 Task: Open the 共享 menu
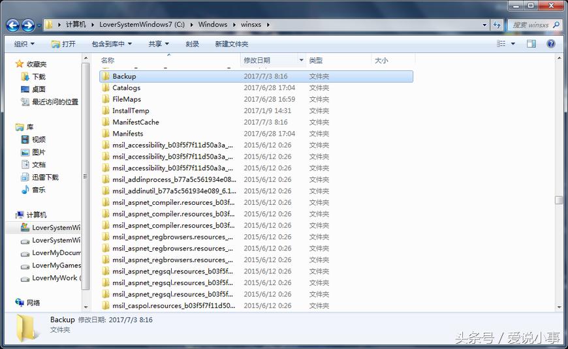tap(159, 44)
